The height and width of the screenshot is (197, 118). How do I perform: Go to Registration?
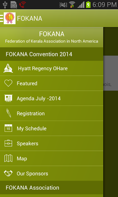coord(52,113)
